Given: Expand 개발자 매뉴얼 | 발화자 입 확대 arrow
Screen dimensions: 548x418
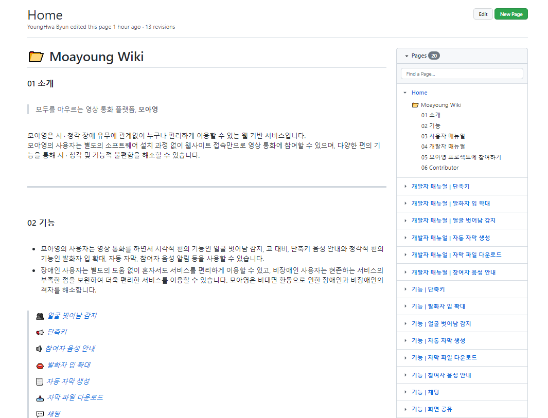Looking at the screenshot, I should tap(405, 204).
